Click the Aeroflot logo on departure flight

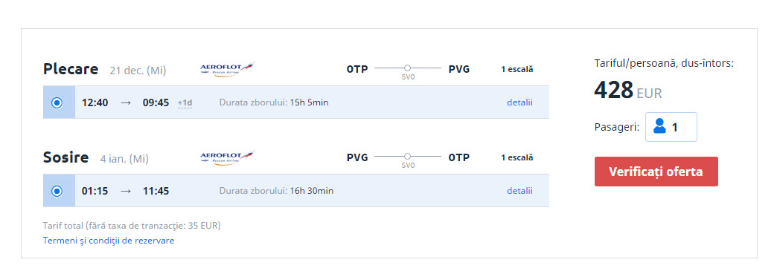(227, 69)
